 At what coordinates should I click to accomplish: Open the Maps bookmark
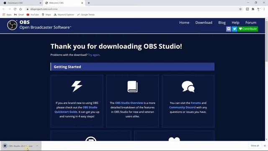[x=46, y=15]
